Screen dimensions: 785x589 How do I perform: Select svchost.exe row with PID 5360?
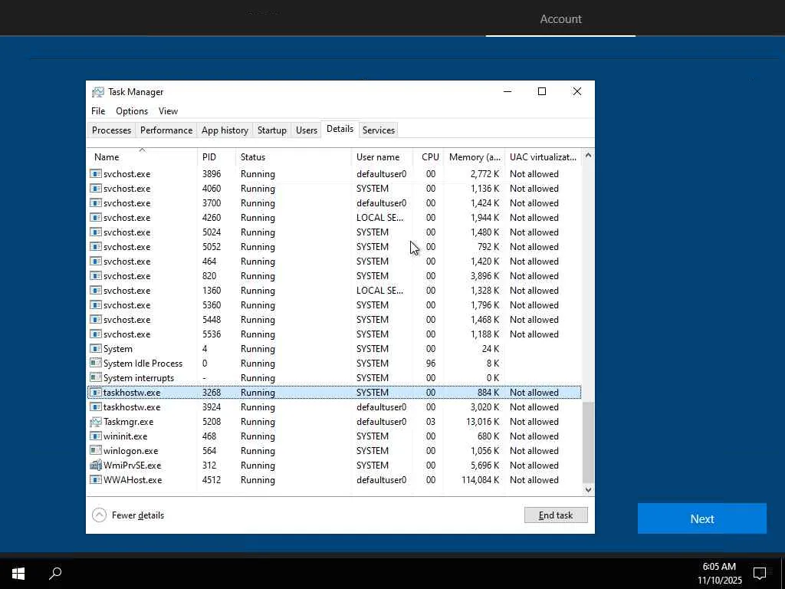[x=334, y=305]
